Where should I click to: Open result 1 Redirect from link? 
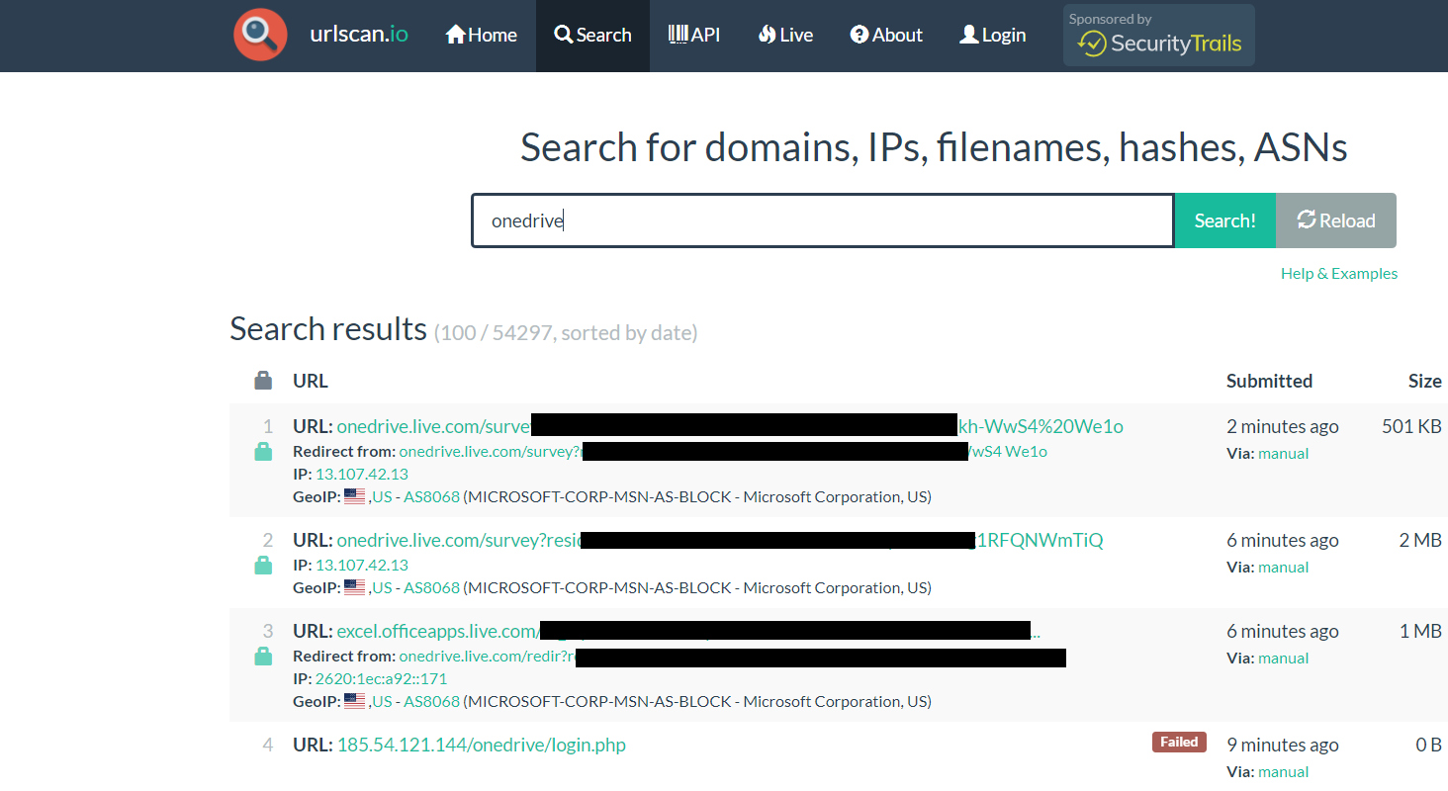coord(723,452)
